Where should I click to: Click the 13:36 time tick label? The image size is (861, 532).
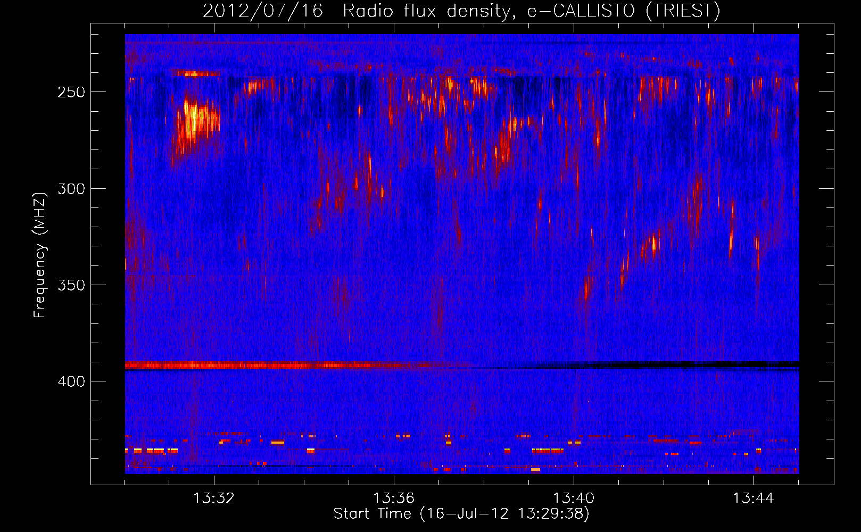394,498
